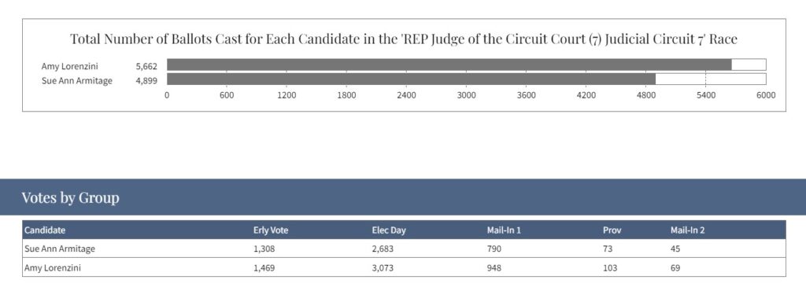Click the unfilled portion of Armitage's bar
This screenshot has width=806, height=302.
click(711, 79)
